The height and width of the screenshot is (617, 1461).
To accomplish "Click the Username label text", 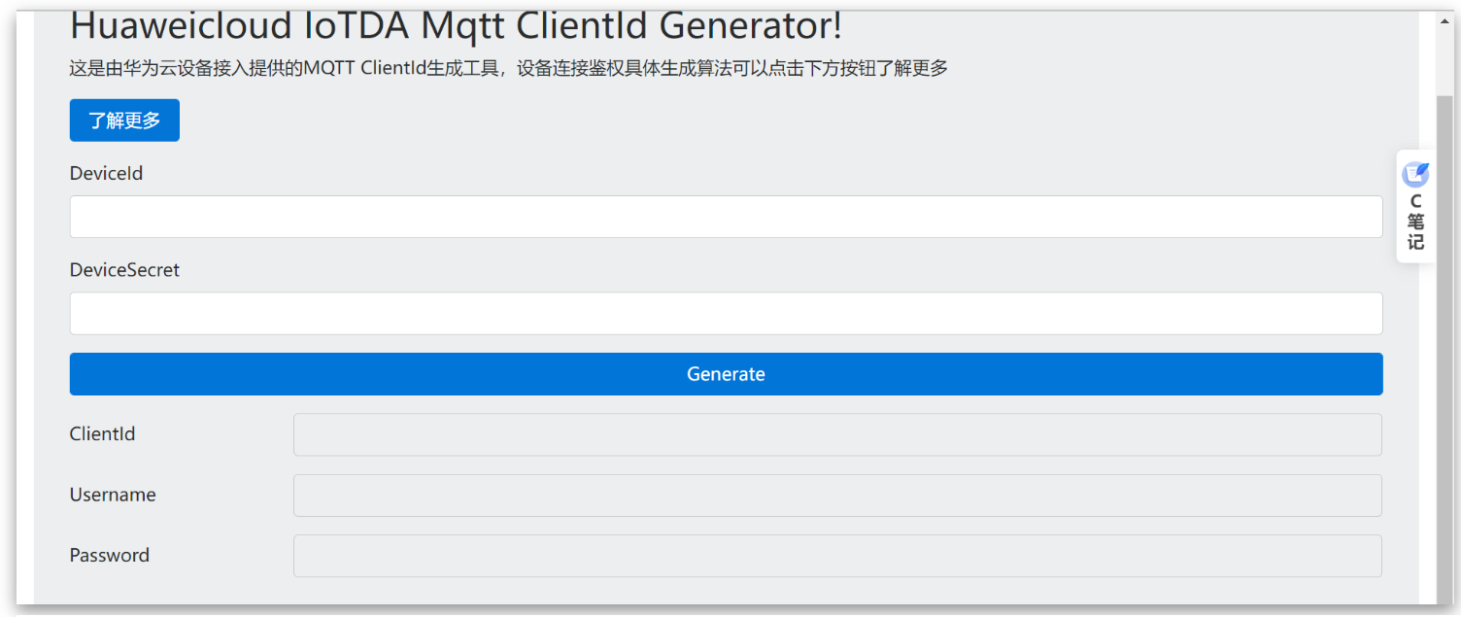I will pos(113,496).
